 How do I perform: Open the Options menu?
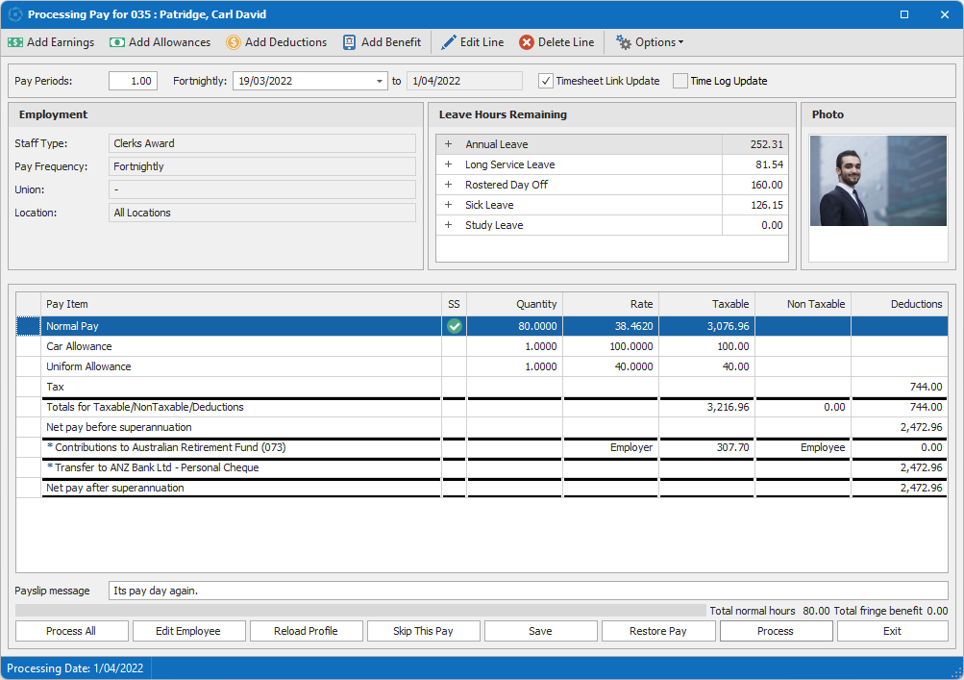[x=650, y=42]
